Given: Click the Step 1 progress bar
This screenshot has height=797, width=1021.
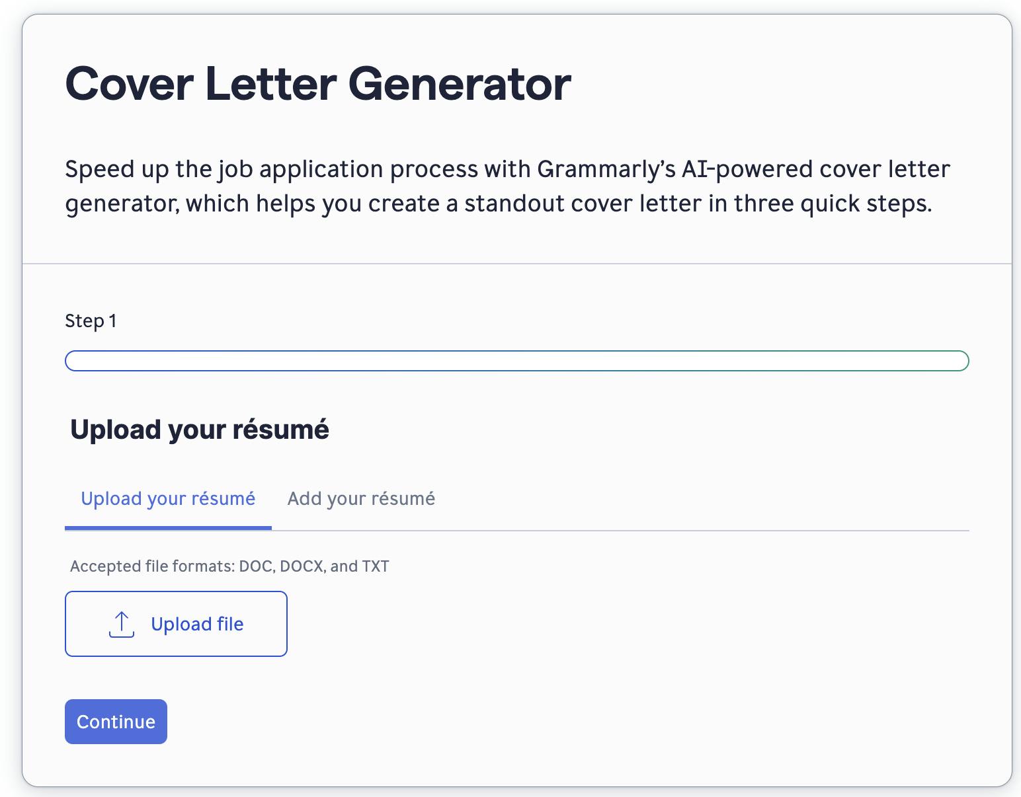Looking at the screenshot, I should click(x=516, y=361).
